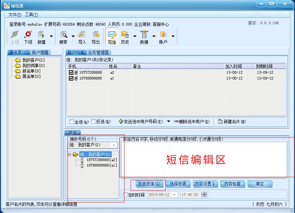Image resolution: width=295 pixels, height=213 pixels.
Task: Open the 组: 我的客户 group dropdown
Action: [x=114, y=145]
